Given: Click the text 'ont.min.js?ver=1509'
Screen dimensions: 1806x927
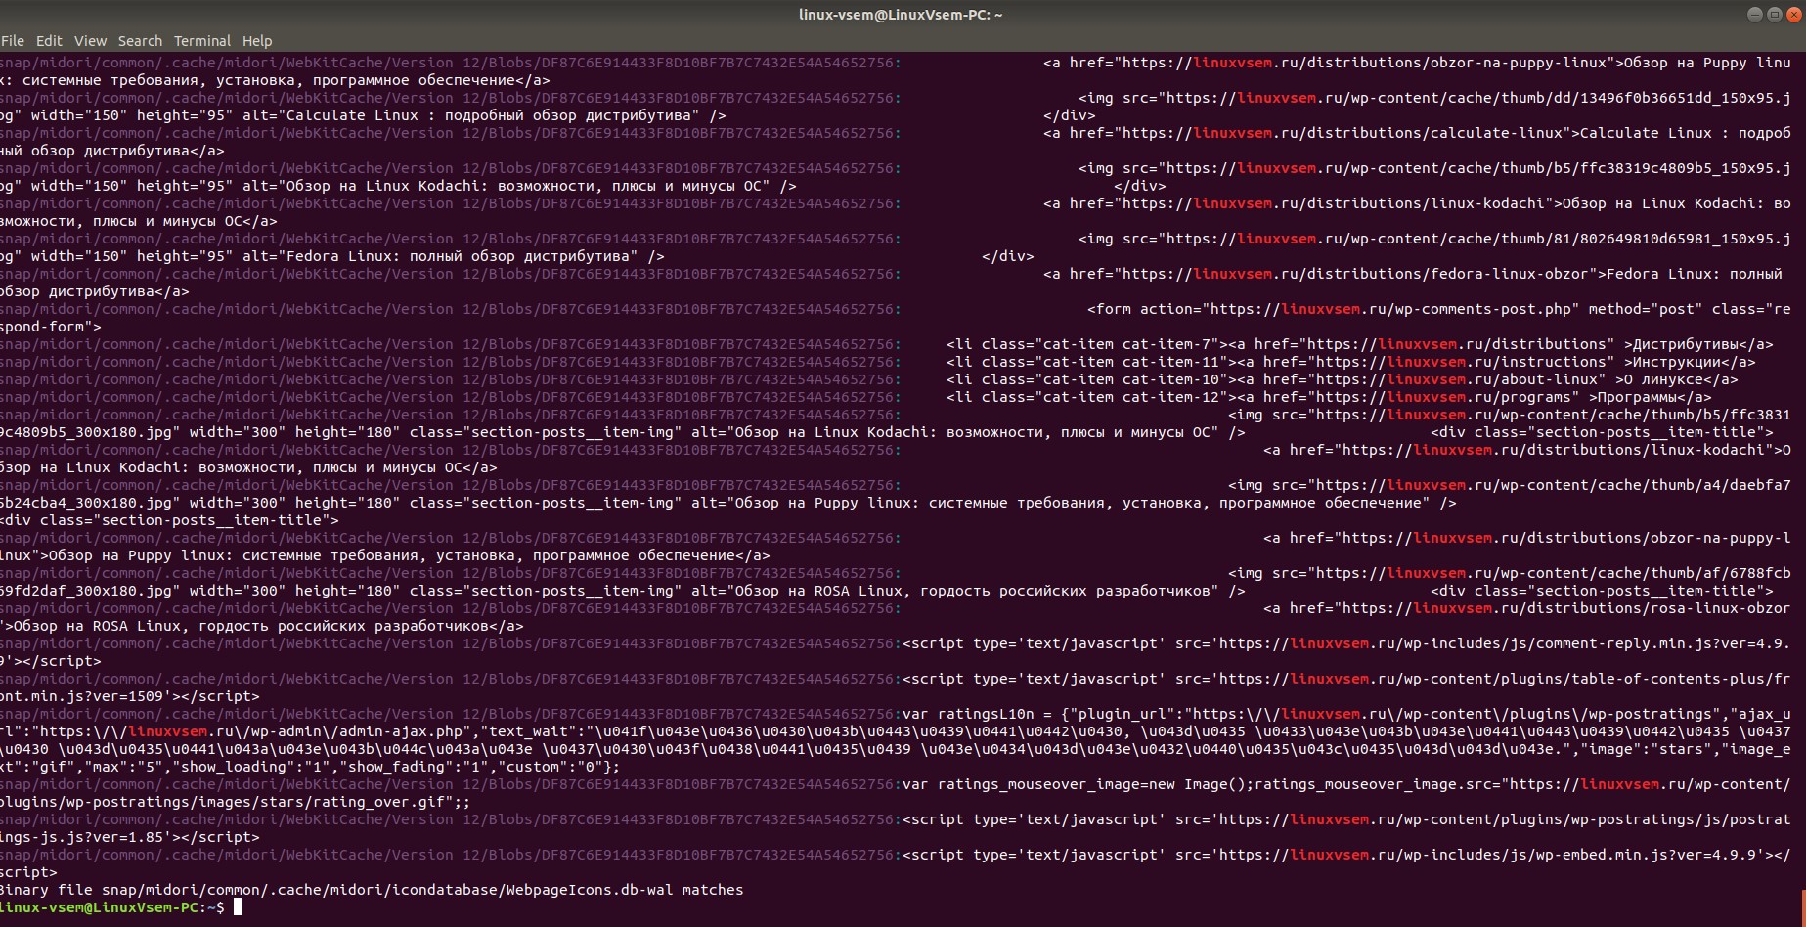Looking at the screenshot, I should 83,696.
